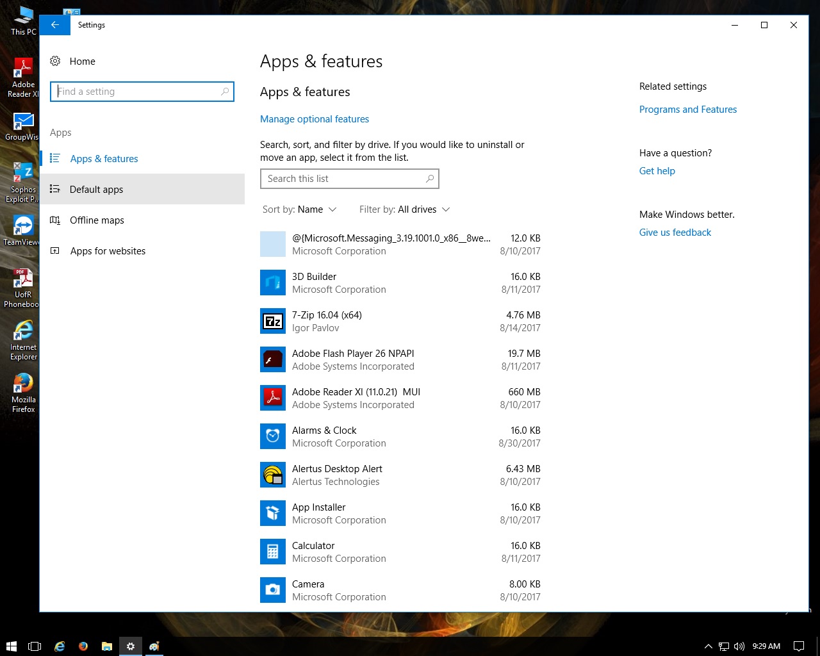This screenshot has width=820, height=656.
Task: Open Programs and Features link
Action: 688,110
